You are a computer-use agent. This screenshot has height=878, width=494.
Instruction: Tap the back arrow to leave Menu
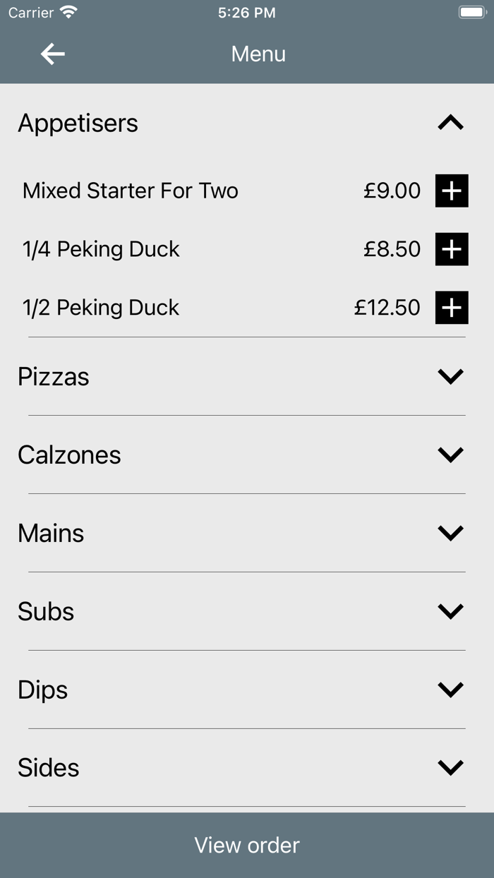[x=51, y=54]
